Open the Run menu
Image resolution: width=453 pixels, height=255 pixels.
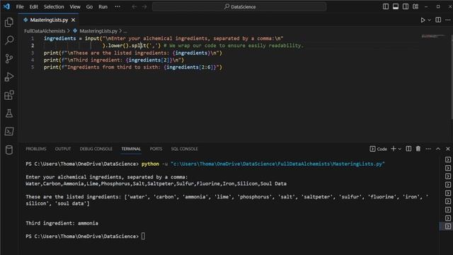pyautogui.click(x=103, y=6)
